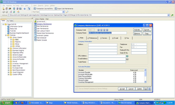Viewport: 175px width, 105px height.
Task: Open the Task Scheduler link
Action: tap(41, 38)
